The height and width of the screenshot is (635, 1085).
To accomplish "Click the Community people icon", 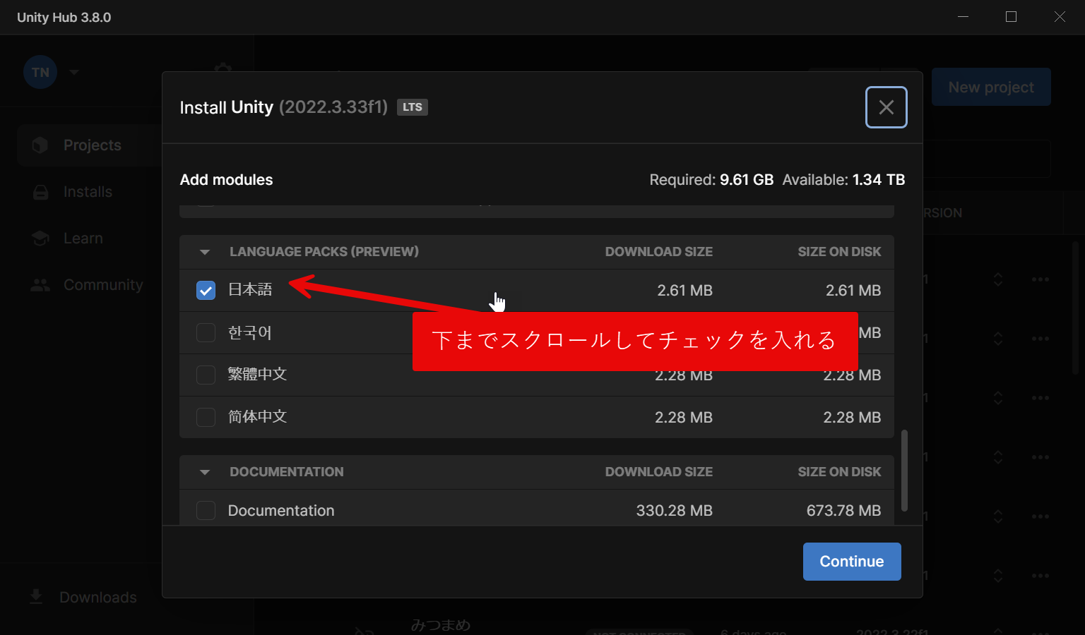I will [40, 285].
